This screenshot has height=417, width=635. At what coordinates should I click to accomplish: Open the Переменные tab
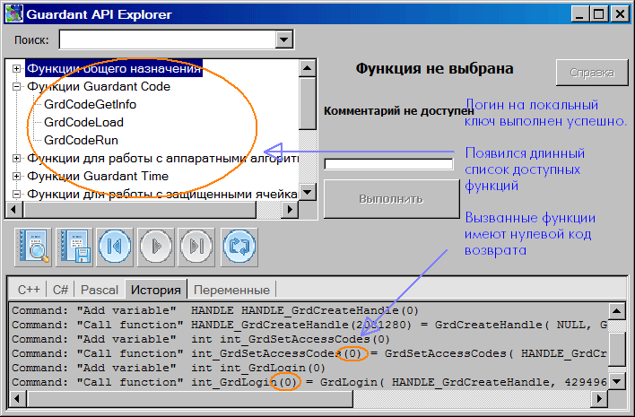pos(231,290)
